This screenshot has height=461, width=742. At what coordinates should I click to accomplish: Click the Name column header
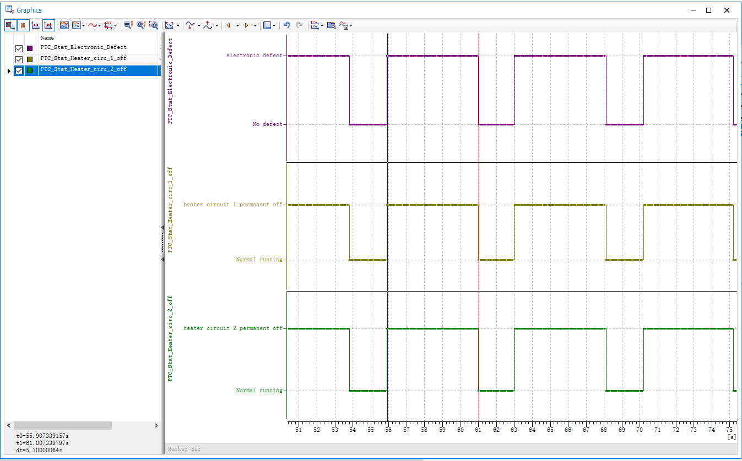pos(47,38)
